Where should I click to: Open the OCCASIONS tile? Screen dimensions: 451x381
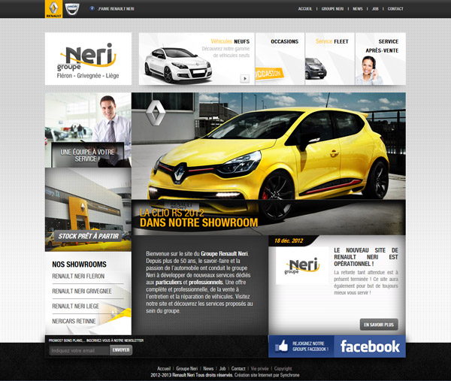tap(280, 59)
